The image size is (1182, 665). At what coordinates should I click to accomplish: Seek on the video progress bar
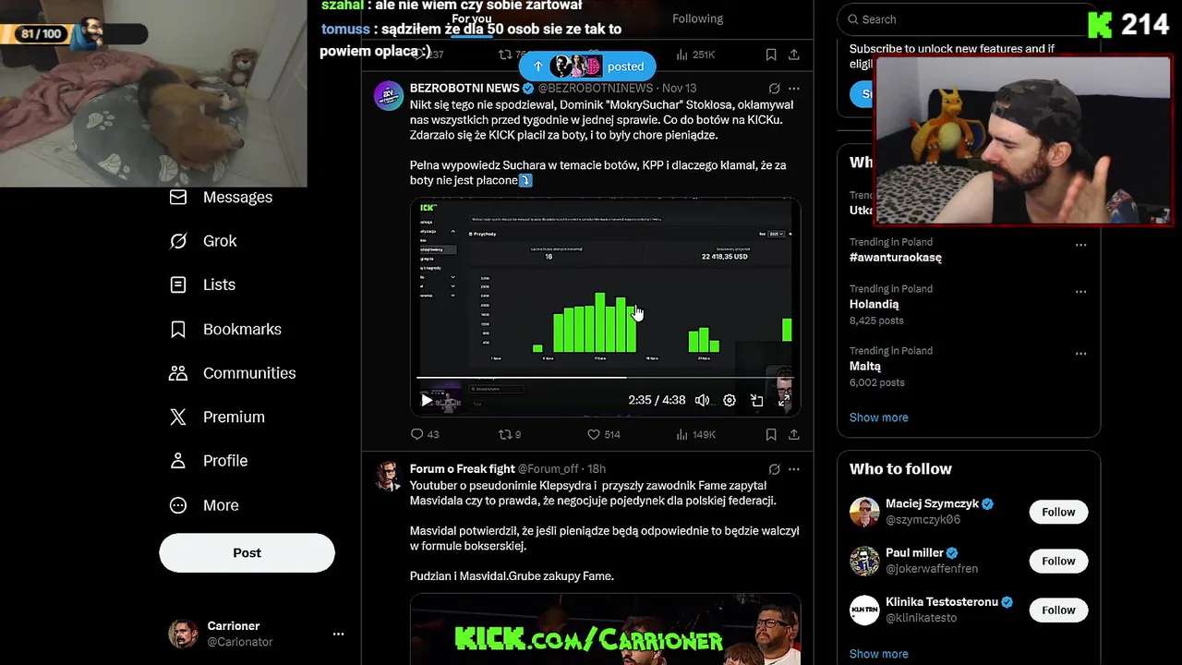605,378
